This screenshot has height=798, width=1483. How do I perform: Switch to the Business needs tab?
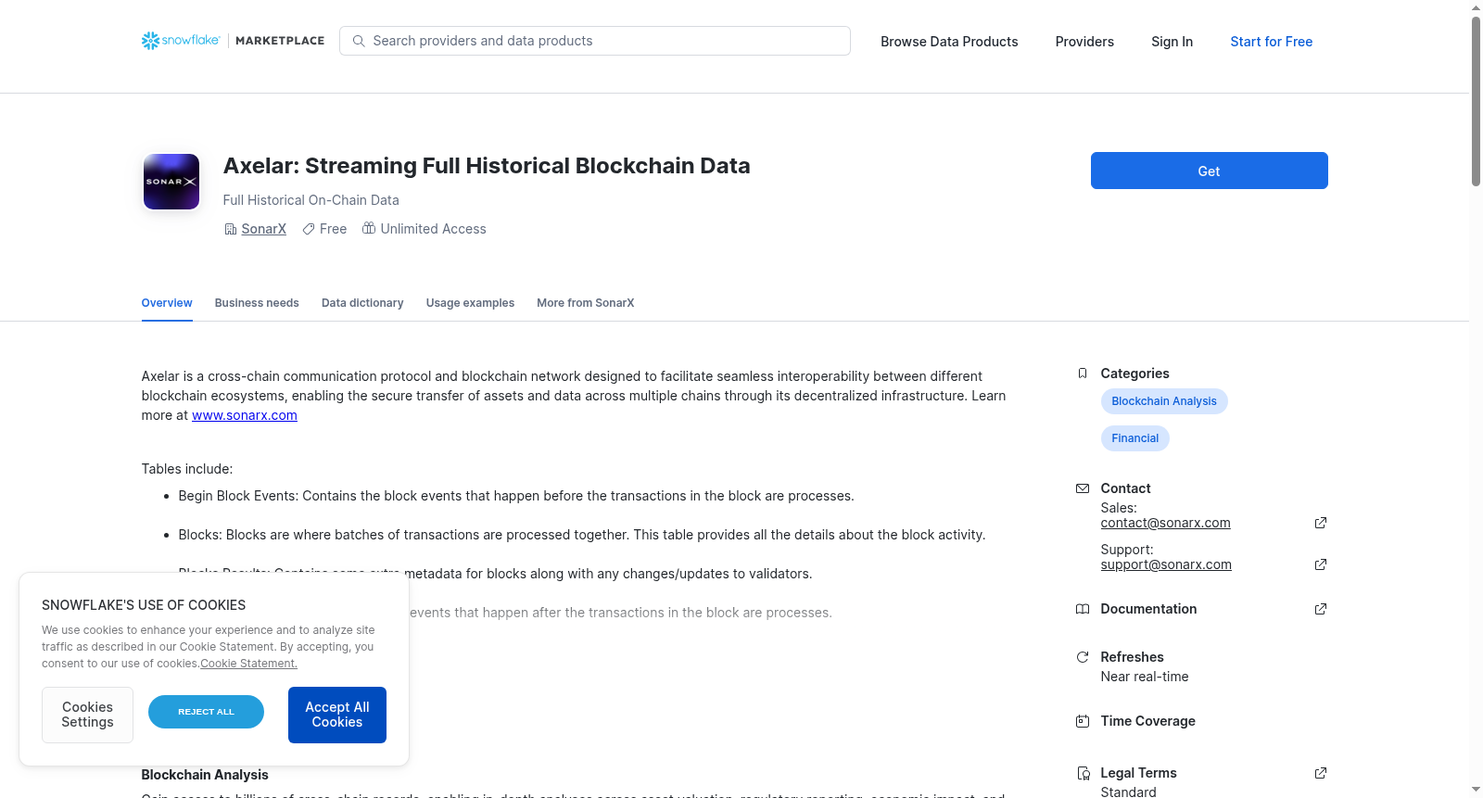(257, 303)
